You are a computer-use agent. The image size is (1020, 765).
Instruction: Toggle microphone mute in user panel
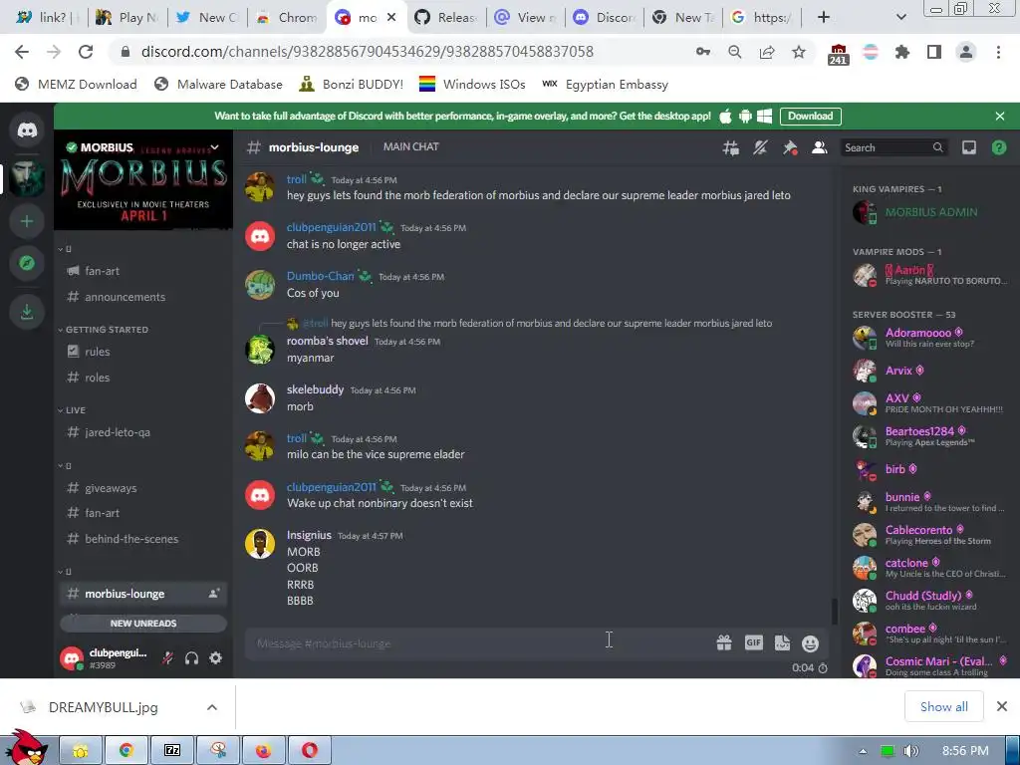tap(167, 658)
